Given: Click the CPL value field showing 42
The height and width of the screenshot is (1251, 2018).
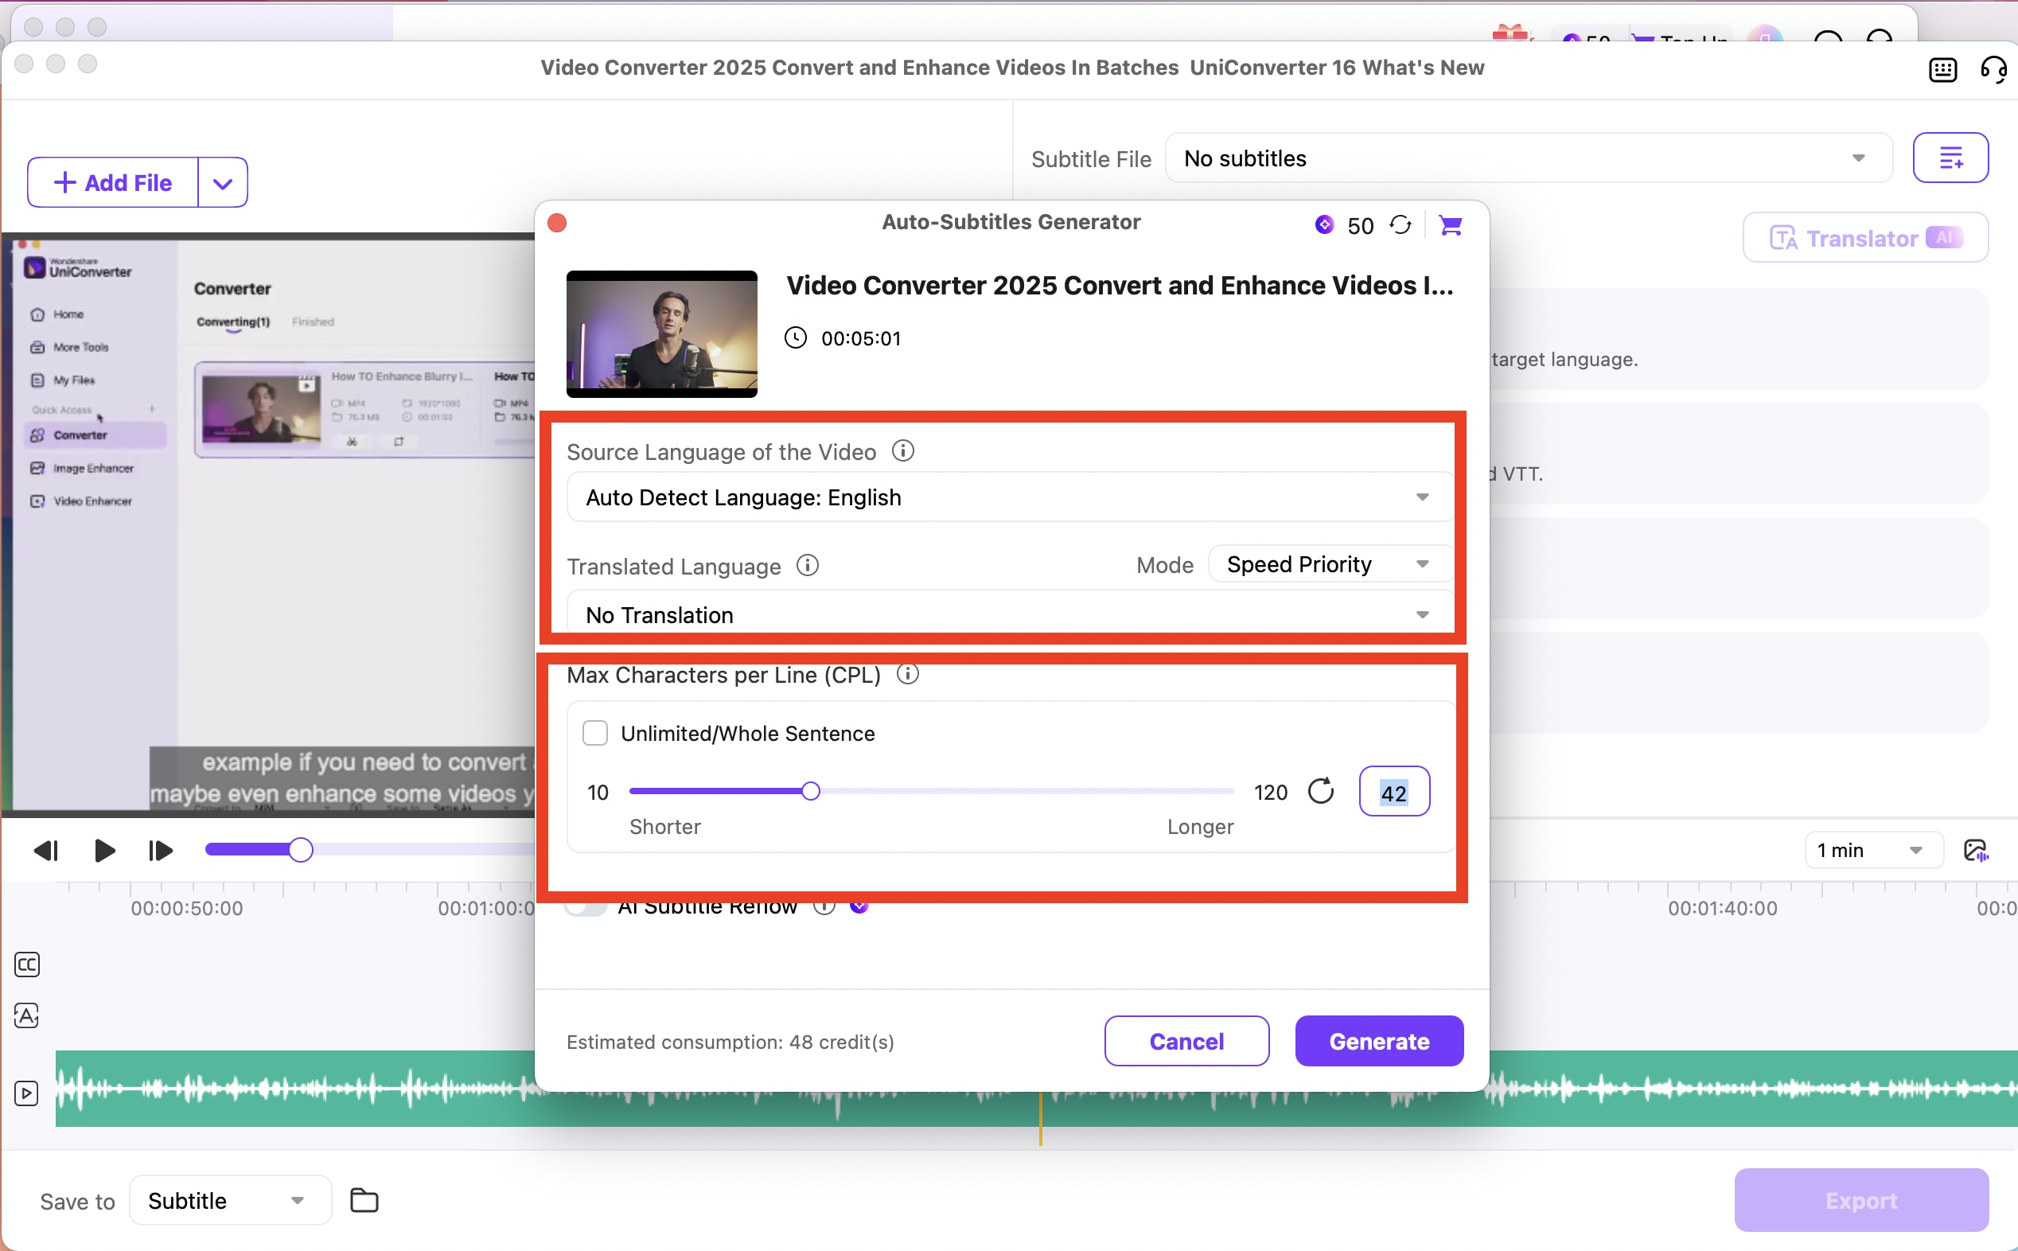Looking at the screenshot, I should 1393,792.
